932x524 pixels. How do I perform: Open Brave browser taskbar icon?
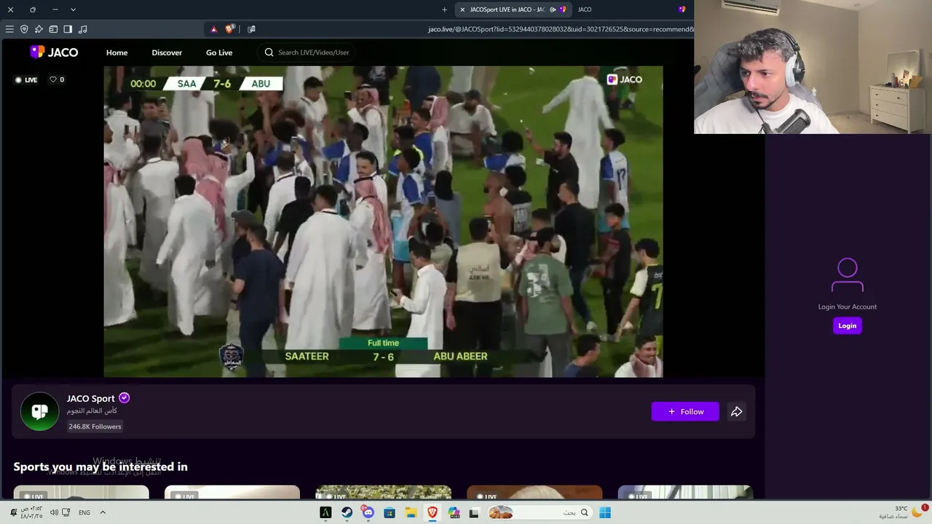[x=433, y=512]
